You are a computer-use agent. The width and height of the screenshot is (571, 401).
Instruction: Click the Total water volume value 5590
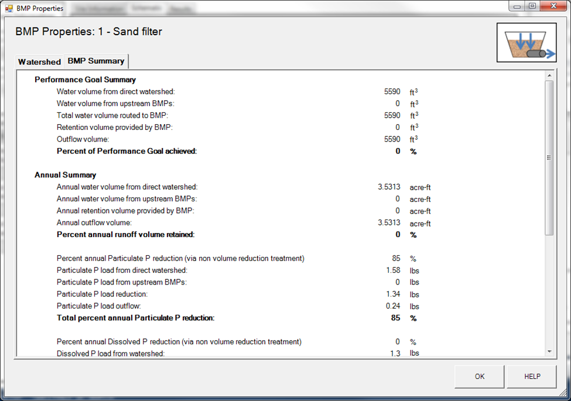393,115
